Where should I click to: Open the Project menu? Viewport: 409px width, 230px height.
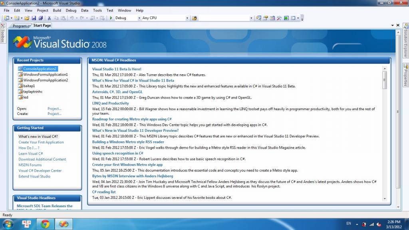42,10
